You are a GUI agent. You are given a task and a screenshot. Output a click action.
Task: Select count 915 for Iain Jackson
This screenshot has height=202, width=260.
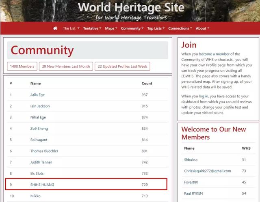click(x=145, y=106)
